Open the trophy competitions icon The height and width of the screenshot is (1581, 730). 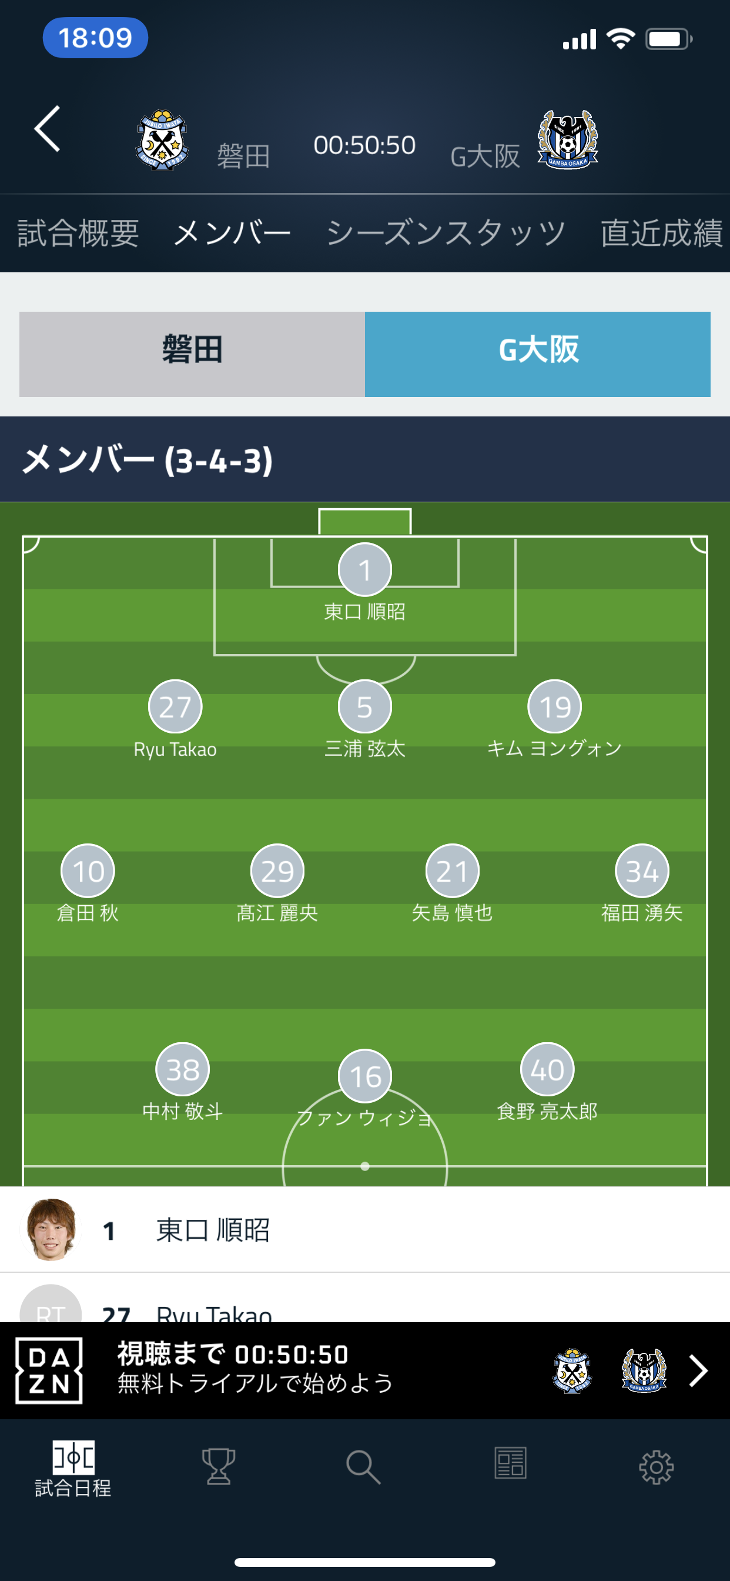(219, 1466)
